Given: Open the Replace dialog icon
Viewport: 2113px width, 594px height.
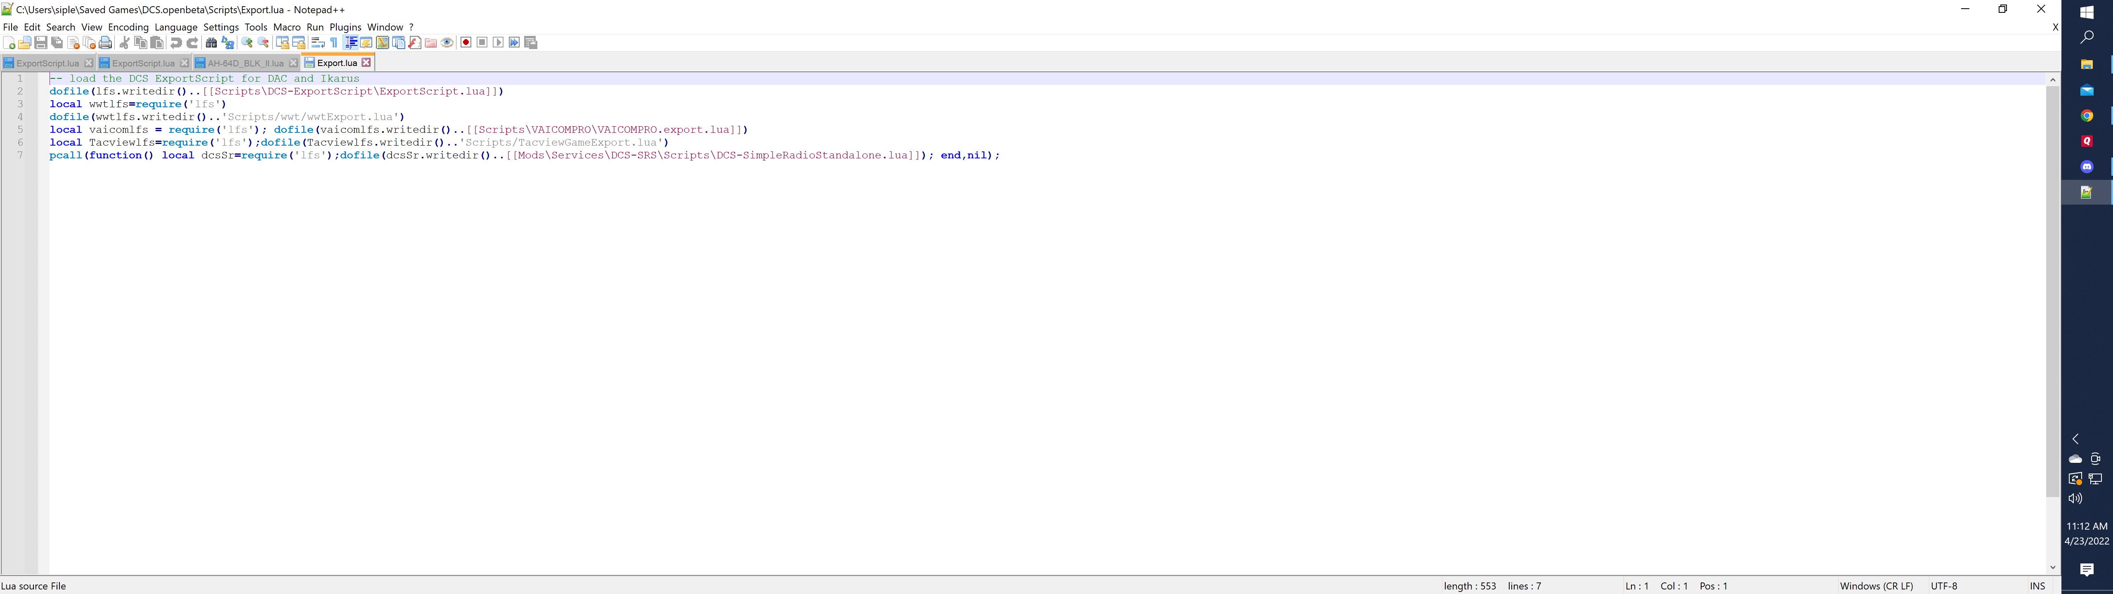Looking at the screenshot, I should point(228,42).
